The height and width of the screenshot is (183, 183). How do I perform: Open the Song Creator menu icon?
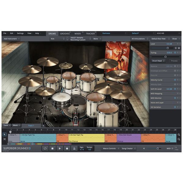(135, 149)
